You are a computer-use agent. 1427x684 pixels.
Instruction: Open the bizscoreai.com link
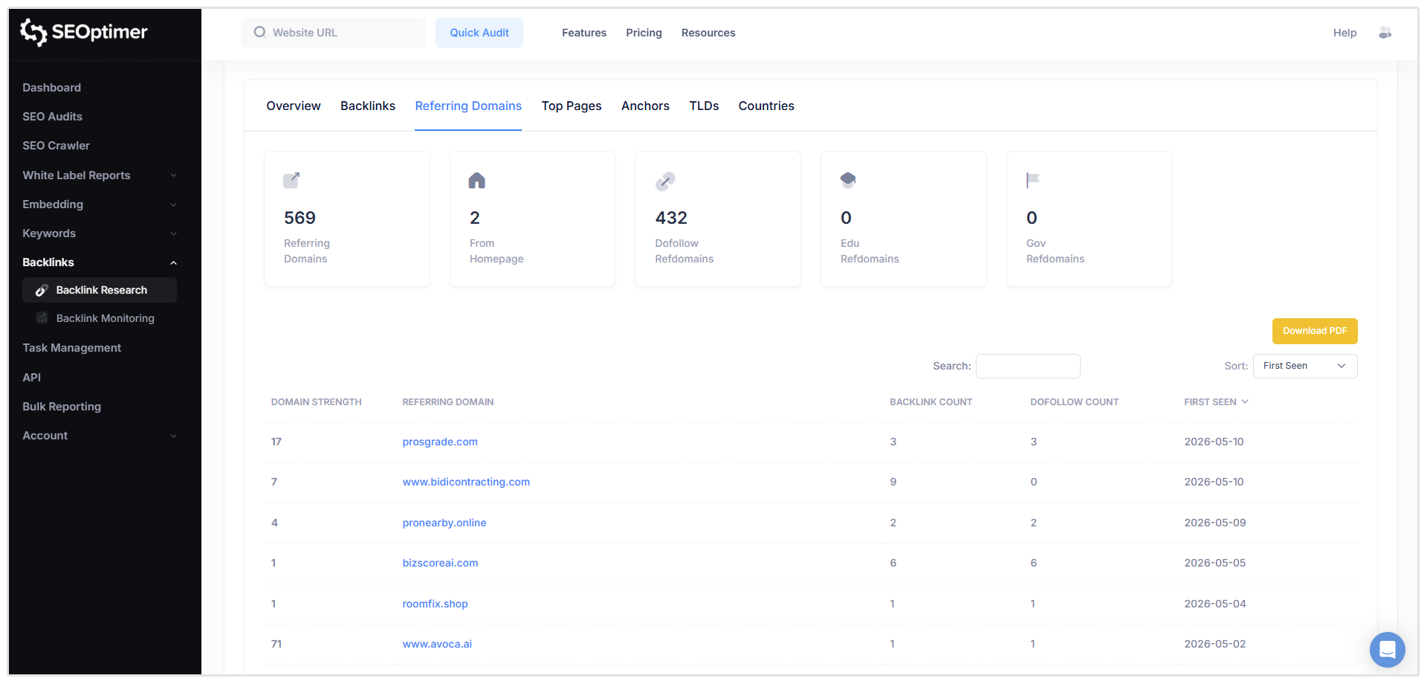pos(440,563)
